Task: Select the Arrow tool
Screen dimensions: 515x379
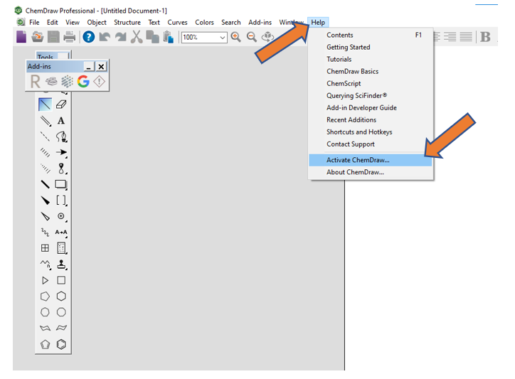Action: point(61,152)
